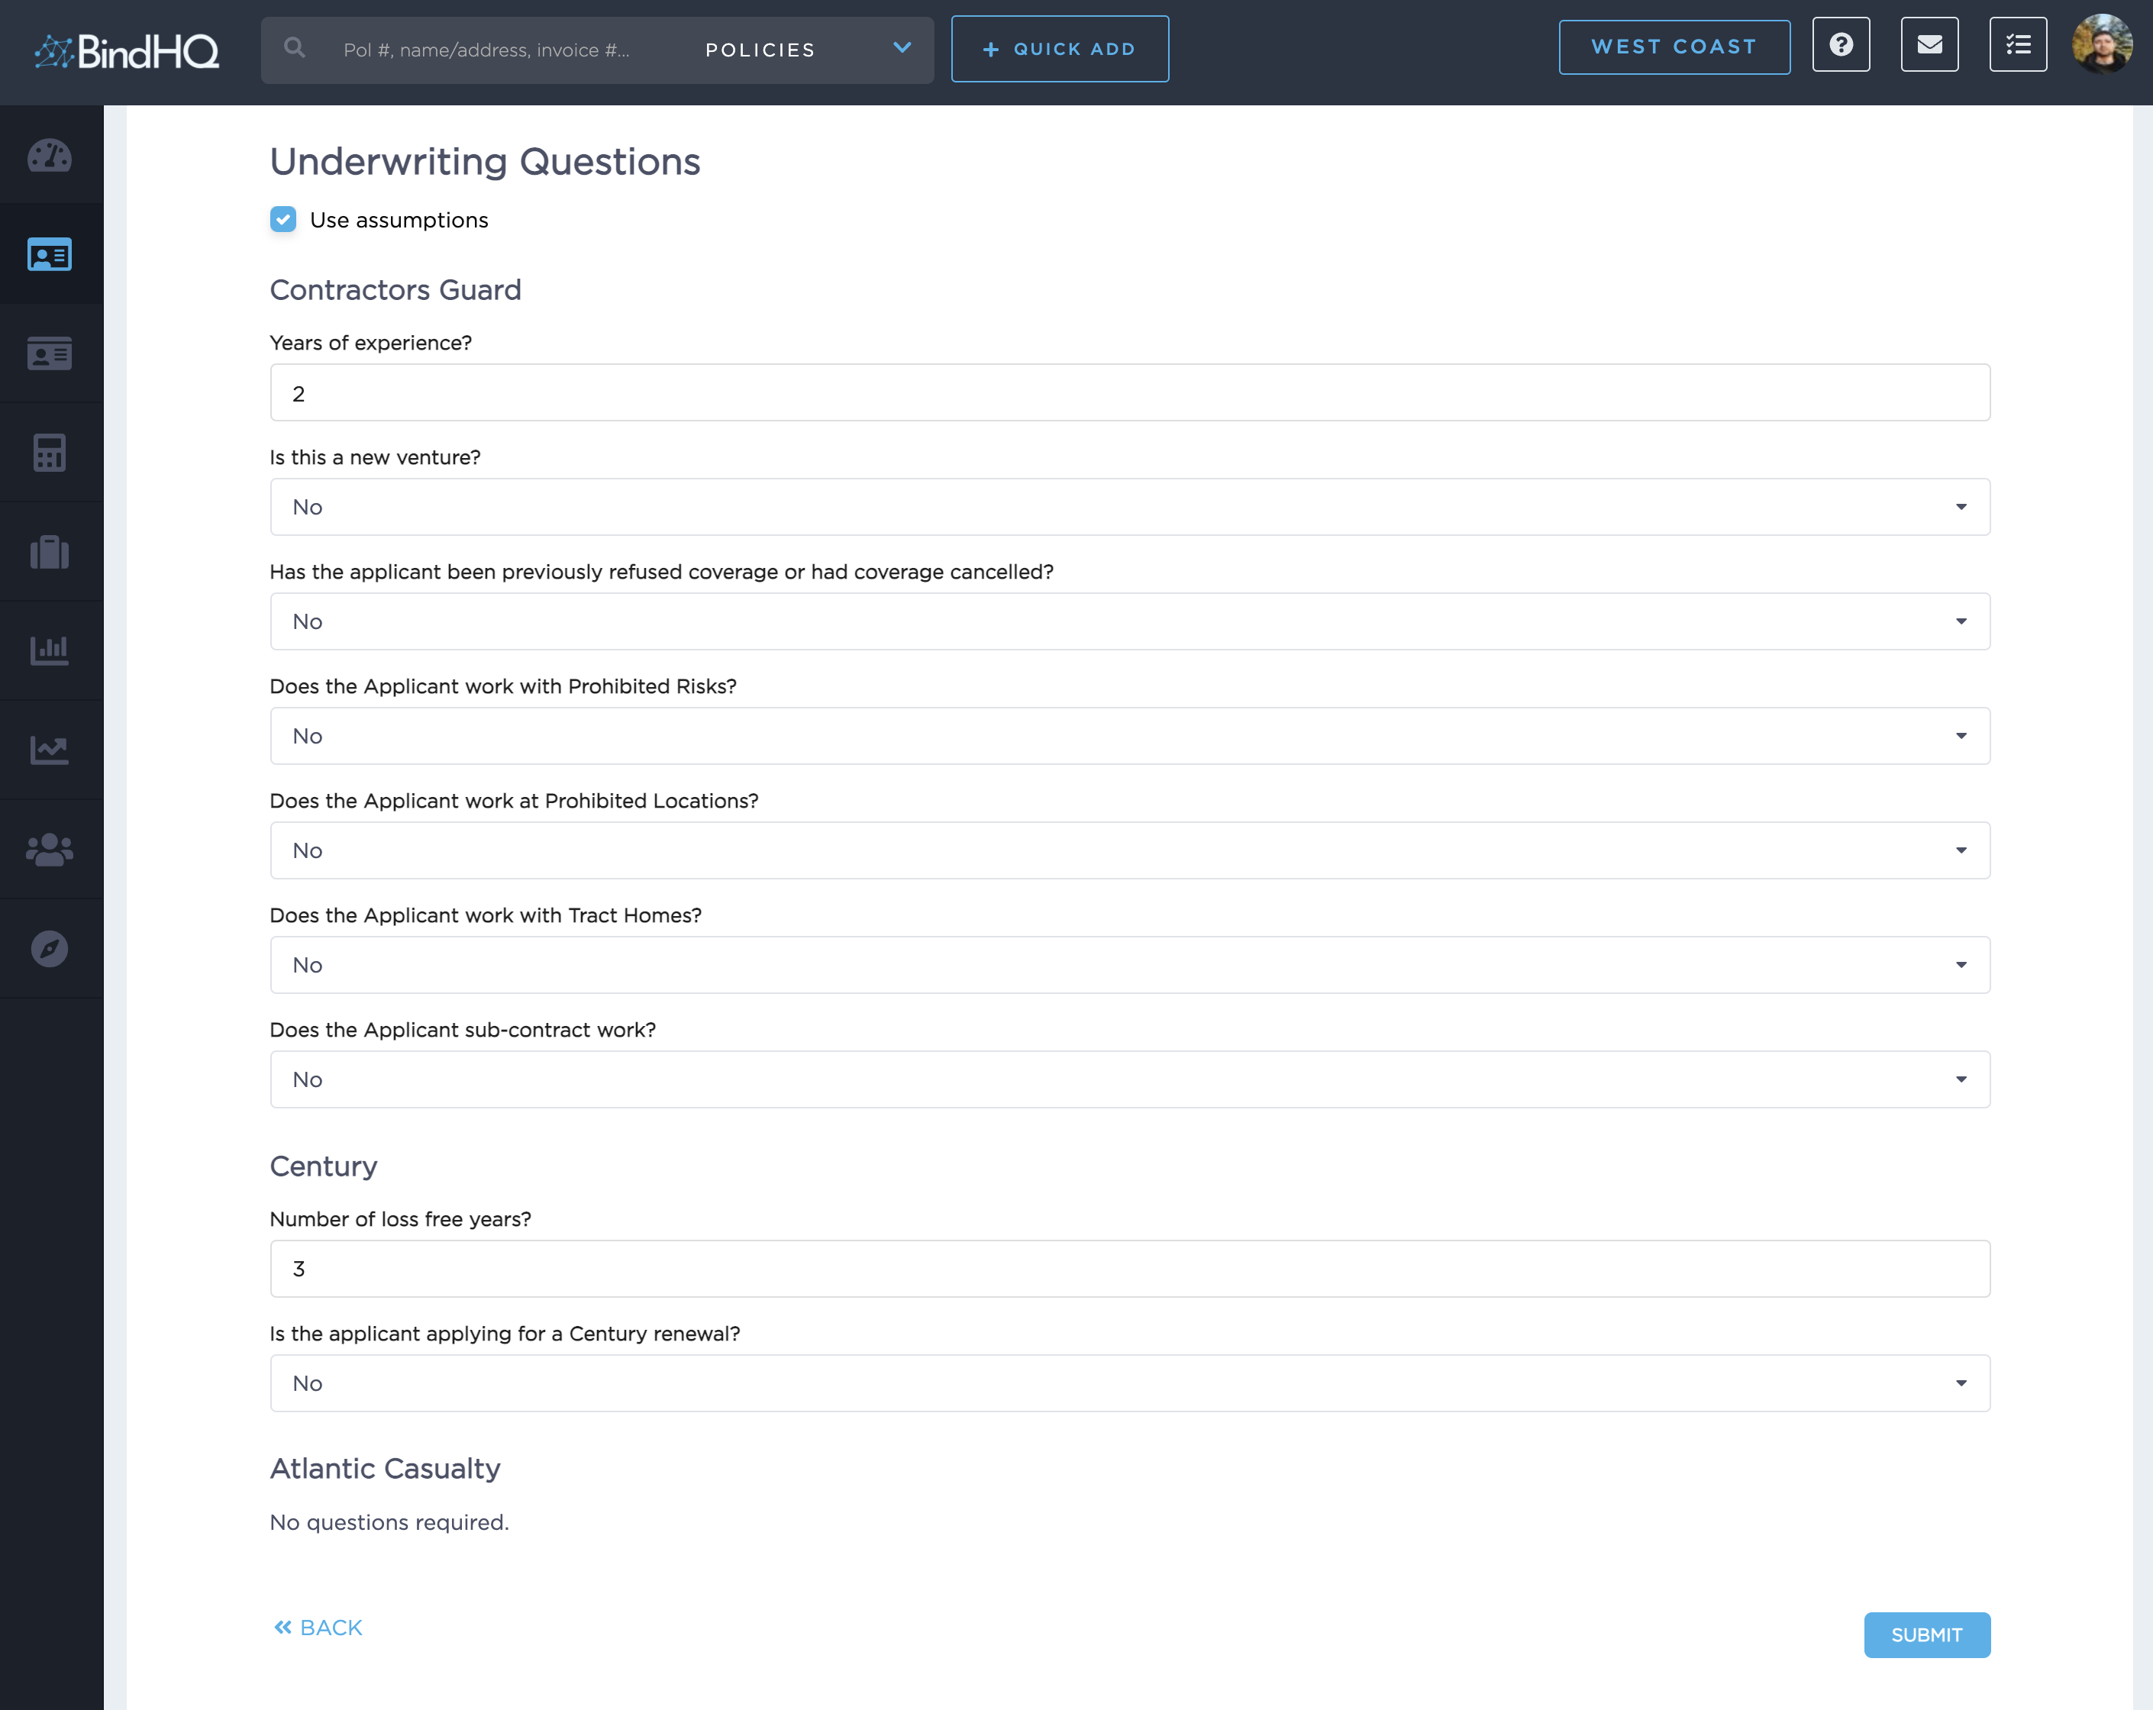Click the 'Atlantic Casualty' section heading
The image size is (2153, 1710).
click(x=385, y=1470)
